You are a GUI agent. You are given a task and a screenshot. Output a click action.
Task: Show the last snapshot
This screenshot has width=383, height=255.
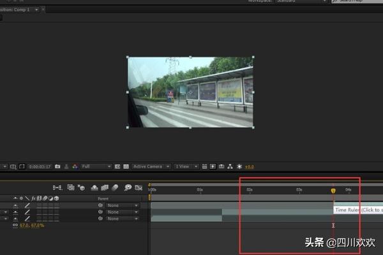[x=66, y=166]
